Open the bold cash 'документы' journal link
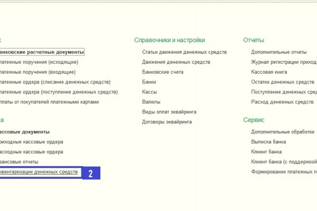The width and height of the screenshot is (317, 211). [x=25, y=132]
